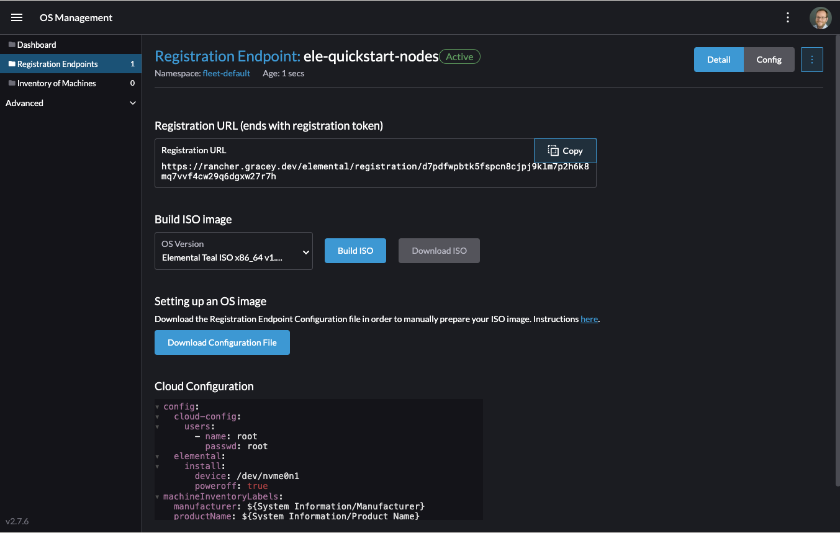This screenshot has width=840, height=533.
Task: Open the top bar kebab menu
Action: pyautogui.click(x=788, y=17)
